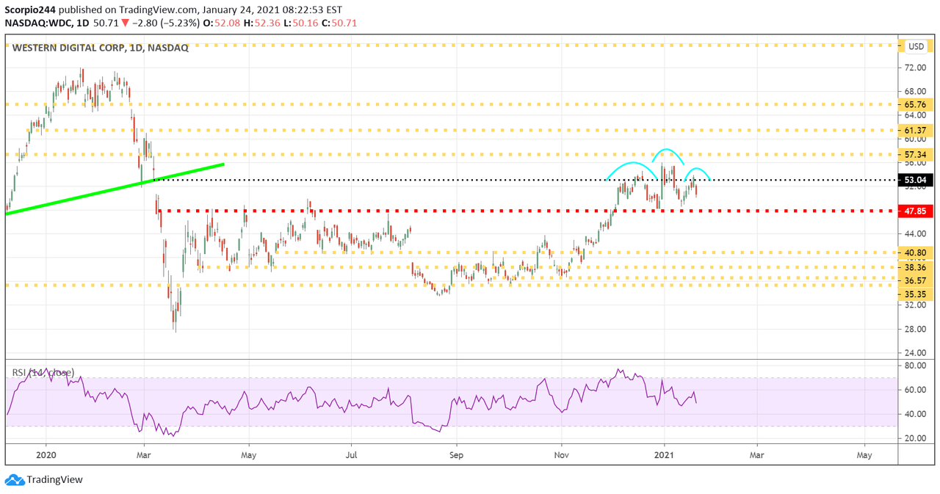Select the 53.04 price label
The height and width of the screenshot is (494, 940).
coord(917,180)
